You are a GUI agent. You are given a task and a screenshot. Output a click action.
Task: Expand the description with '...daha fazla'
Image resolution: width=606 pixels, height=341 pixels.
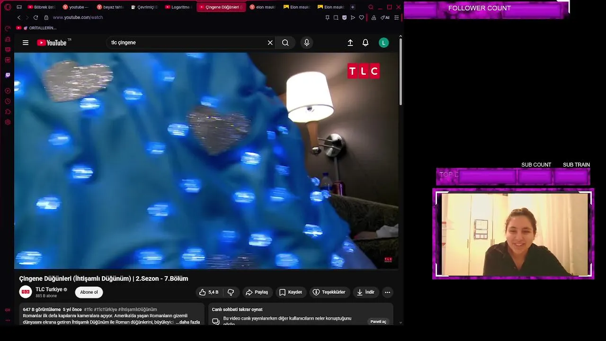point(188,322)
